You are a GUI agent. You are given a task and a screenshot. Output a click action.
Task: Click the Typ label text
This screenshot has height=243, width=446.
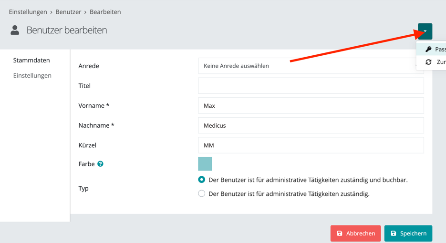(83, 188)
